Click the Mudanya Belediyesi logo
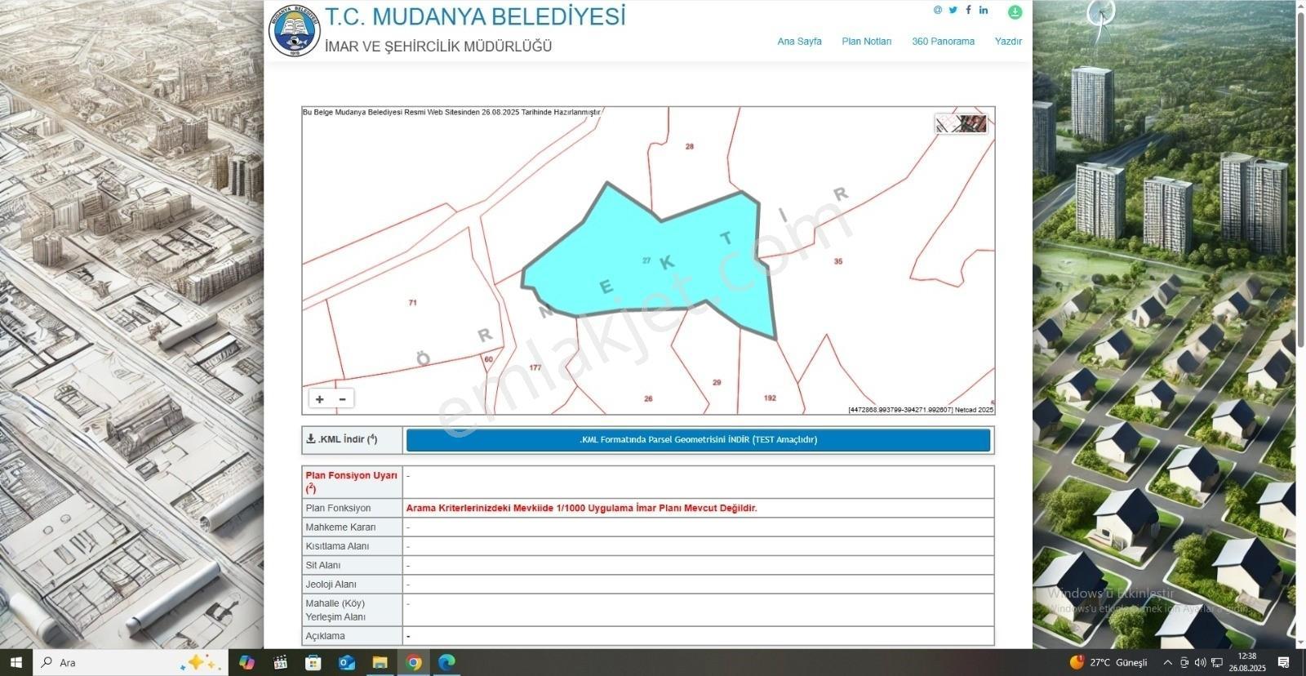 coord(295,30)
